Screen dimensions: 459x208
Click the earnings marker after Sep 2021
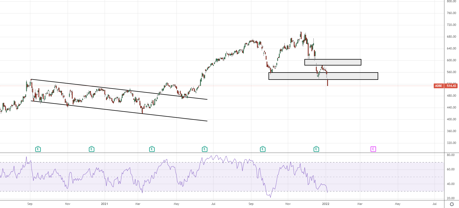[263, 149]
